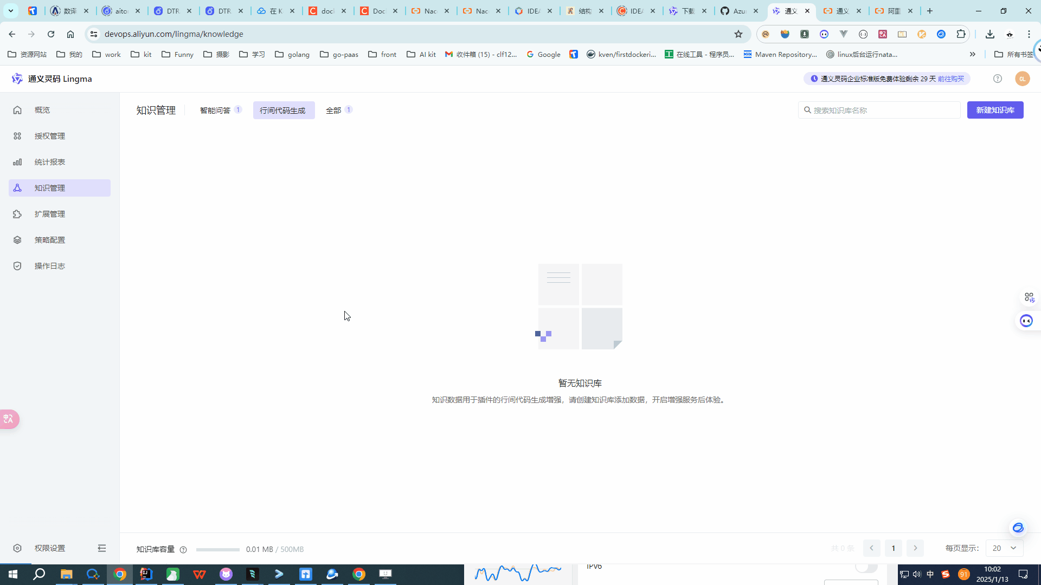Click the 知识库容量 info tooltip icon

(x=183, y=550)
